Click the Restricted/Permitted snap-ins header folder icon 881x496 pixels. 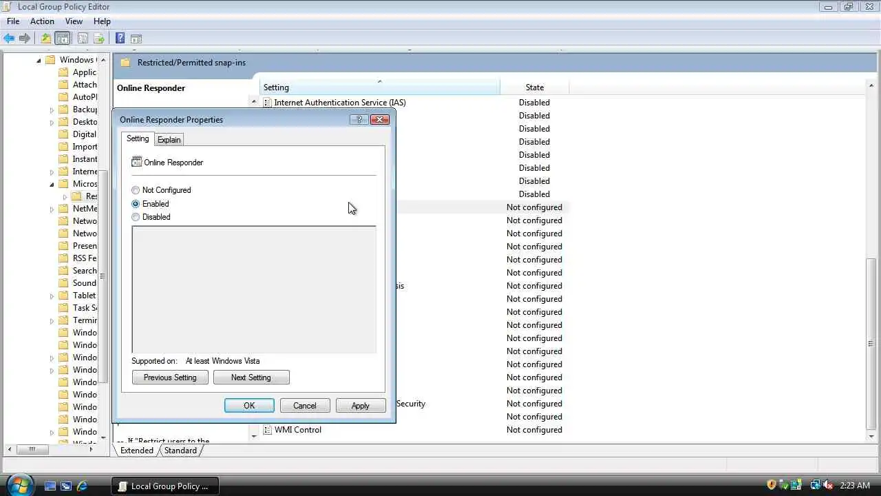click(125, 63)
